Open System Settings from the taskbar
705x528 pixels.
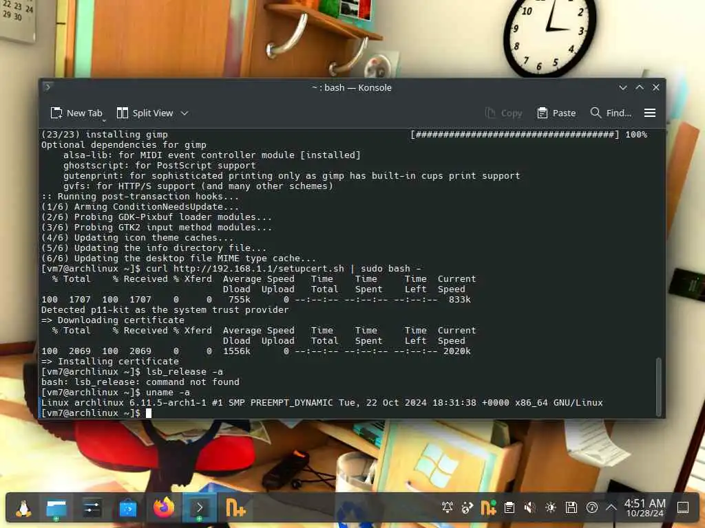pyautogui.click(x=92, y=508)
